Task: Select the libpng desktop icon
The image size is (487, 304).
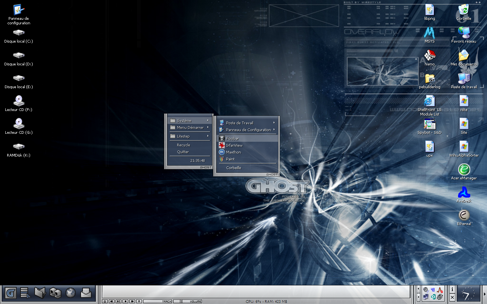Action: point(430,12)
